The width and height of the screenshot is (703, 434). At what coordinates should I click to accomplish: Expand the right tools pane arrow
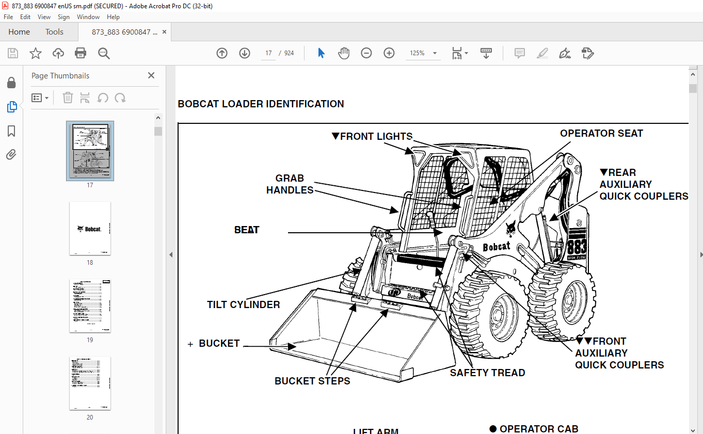click(700, 254)
